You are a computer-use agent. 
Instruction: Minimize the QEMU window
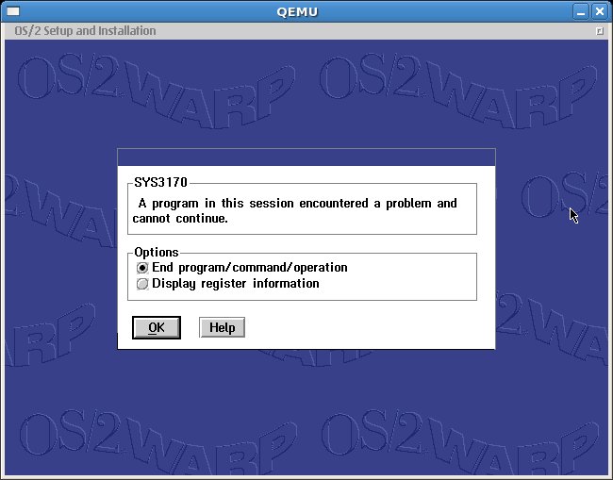[581, 11]
